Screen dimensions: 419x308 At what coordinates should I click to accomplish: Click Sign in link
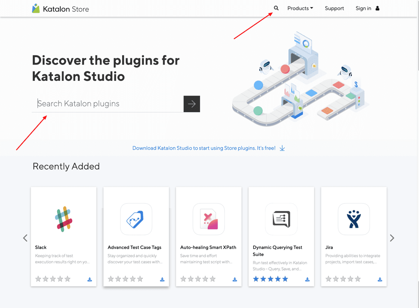[363, 8]
